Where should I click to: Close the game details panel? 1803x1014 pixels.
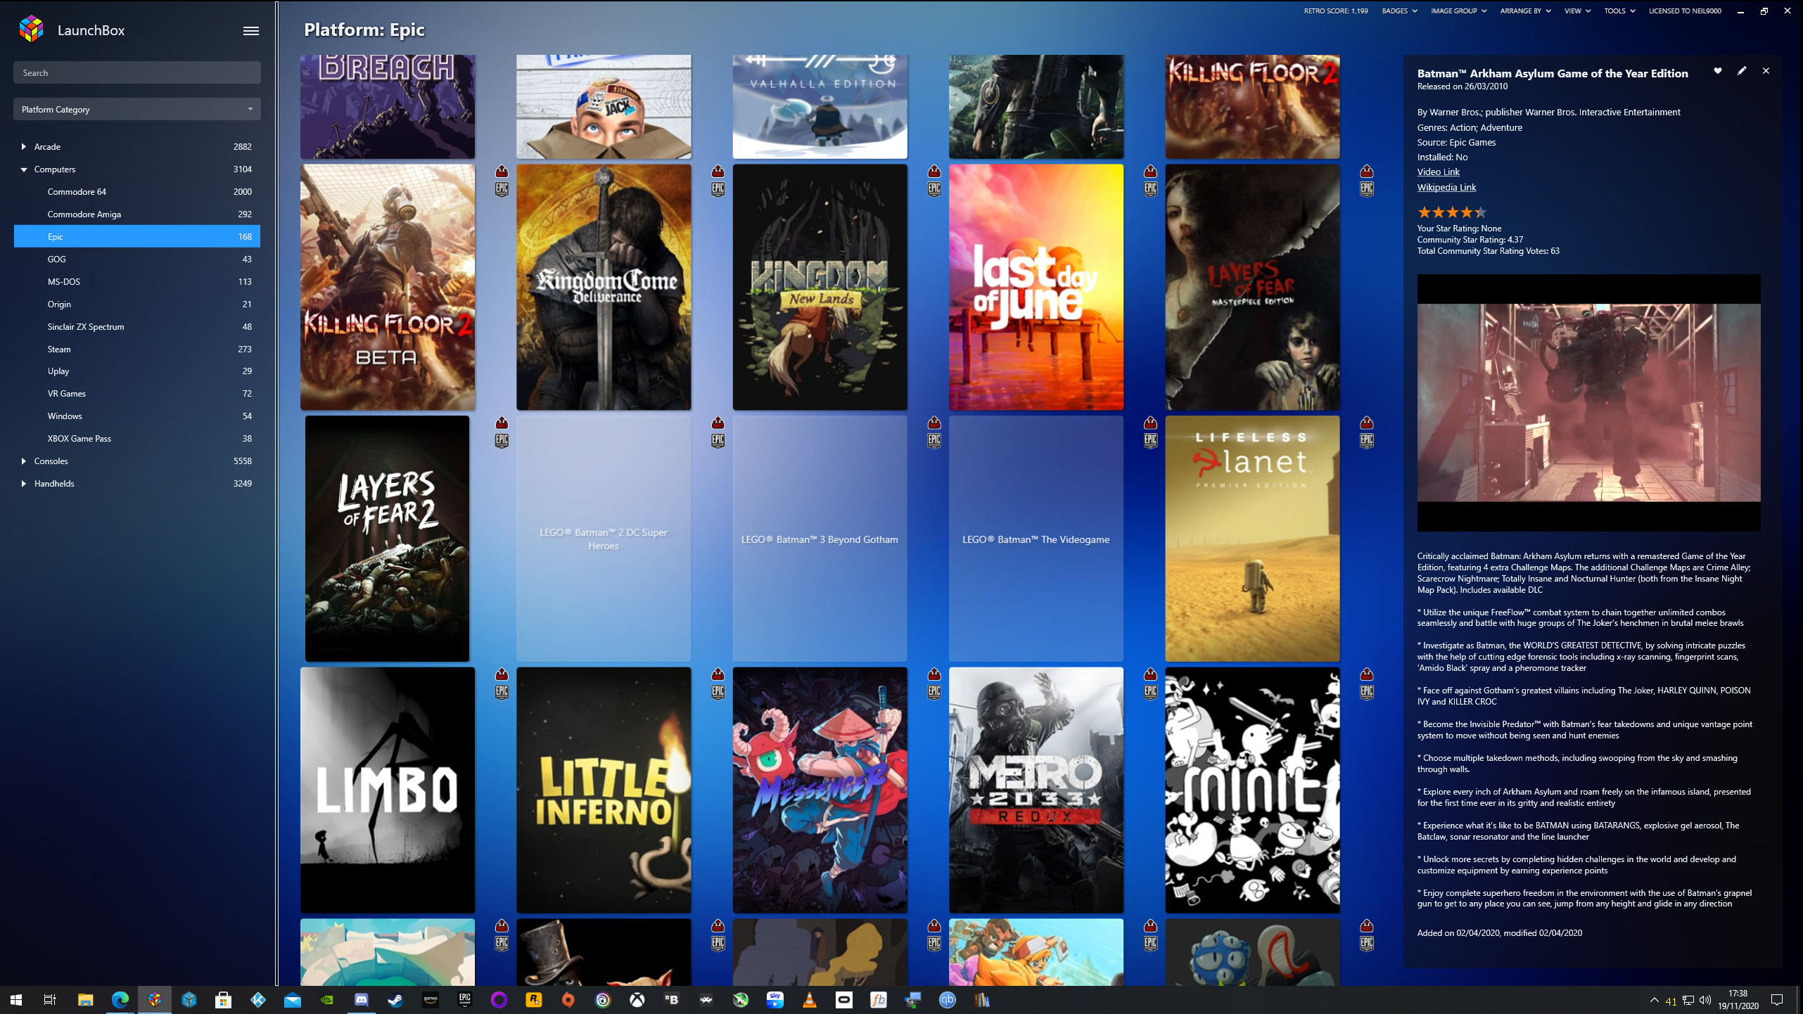(1766, 71)
